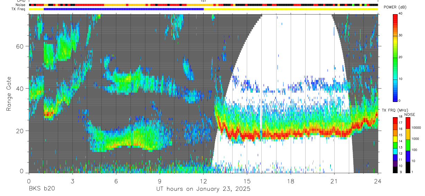Click the "NOISE" legend title at right
This screenshot has width=425, height=196.
click(x=410, y=114)
